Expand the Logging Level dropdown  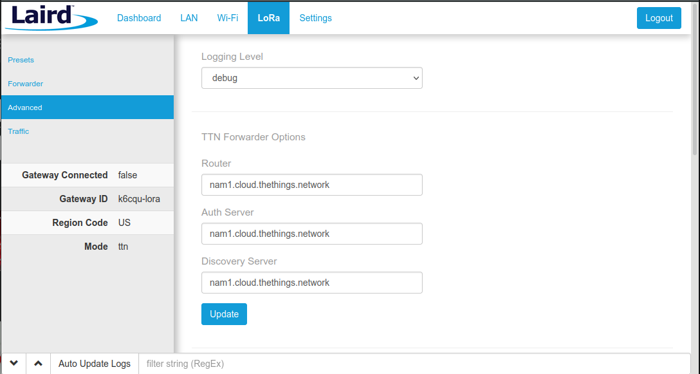click(x=311, y=78)
